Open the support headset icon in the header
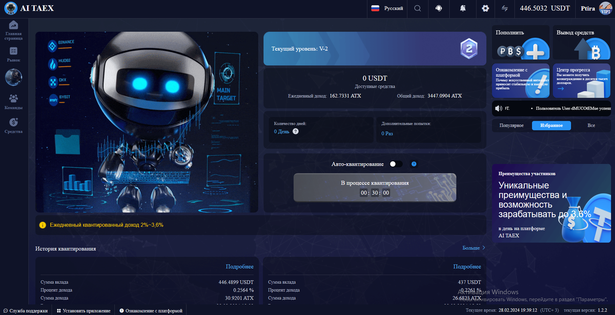Image resolution: width=615 pixels, height=315 pixels. (x=439, y=8)
